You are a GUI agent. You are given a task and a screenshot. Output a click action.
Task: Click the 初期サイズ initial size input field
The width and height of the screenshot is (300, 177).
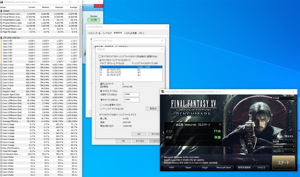point(131,94)
